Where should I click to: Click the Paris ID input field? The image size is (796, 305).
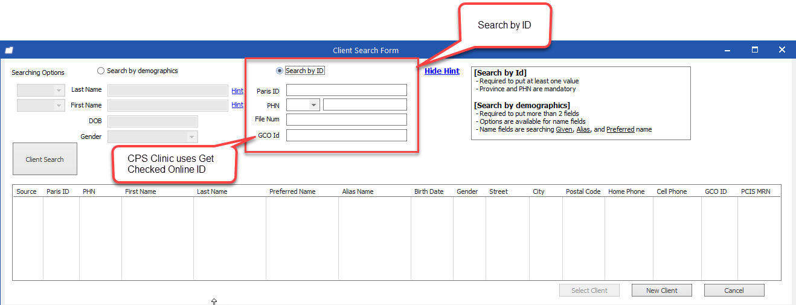coord(347,90)
